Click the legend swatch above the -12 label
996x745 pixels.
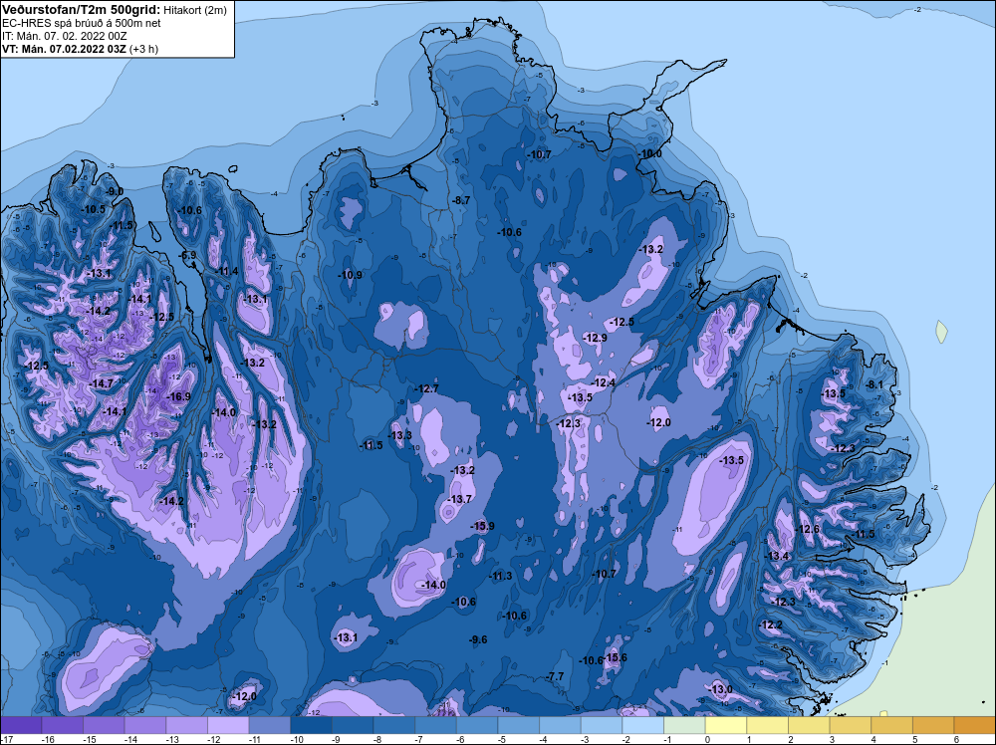point(228,724)
